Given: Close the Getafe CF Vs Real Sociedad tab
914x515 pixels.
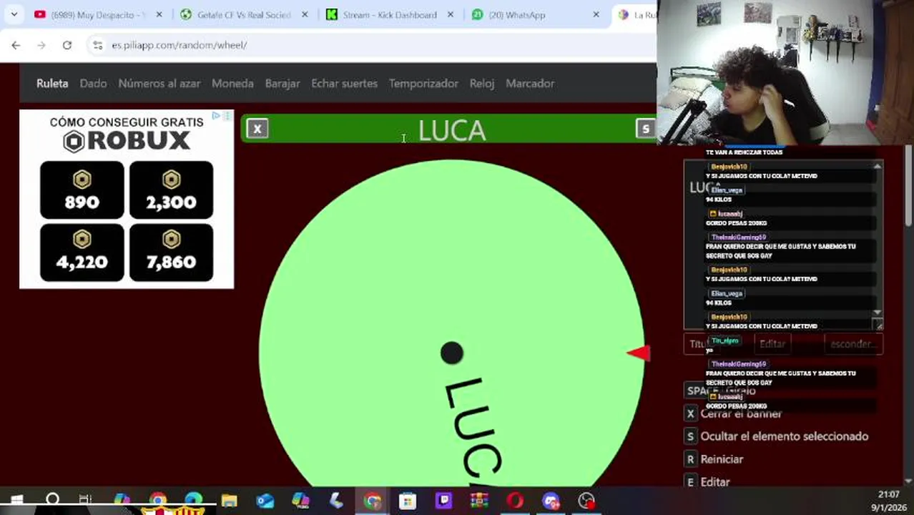Looking at the screenshot, I should click(305, 14).
